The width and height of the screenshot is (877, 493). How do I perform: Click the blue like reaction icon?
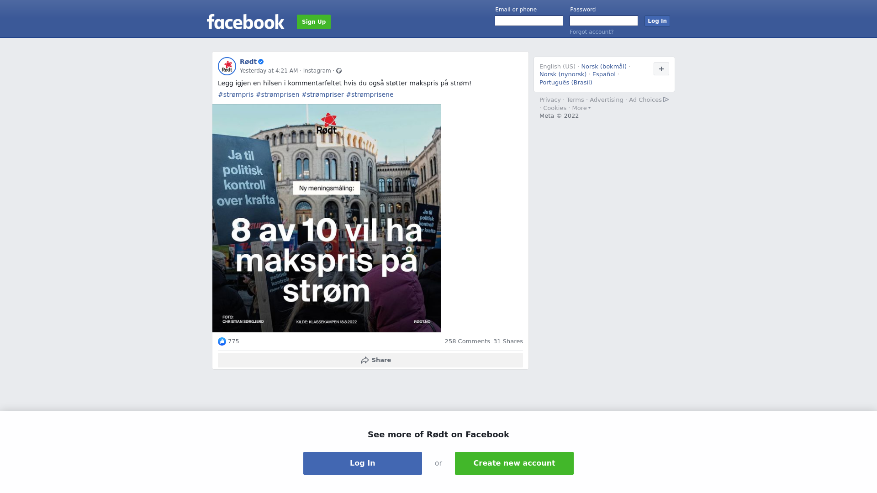click(x=222, y=341)
